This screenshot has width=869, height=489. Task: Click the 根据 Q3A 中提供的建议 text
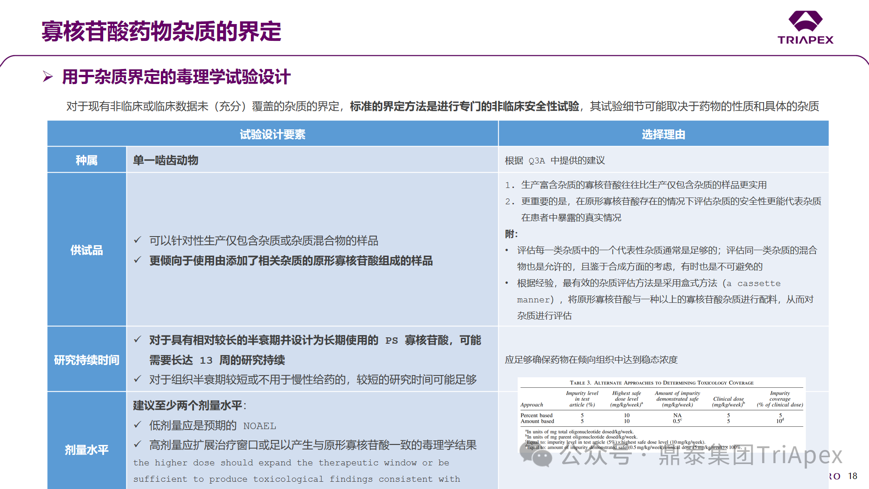pos(554,160)
